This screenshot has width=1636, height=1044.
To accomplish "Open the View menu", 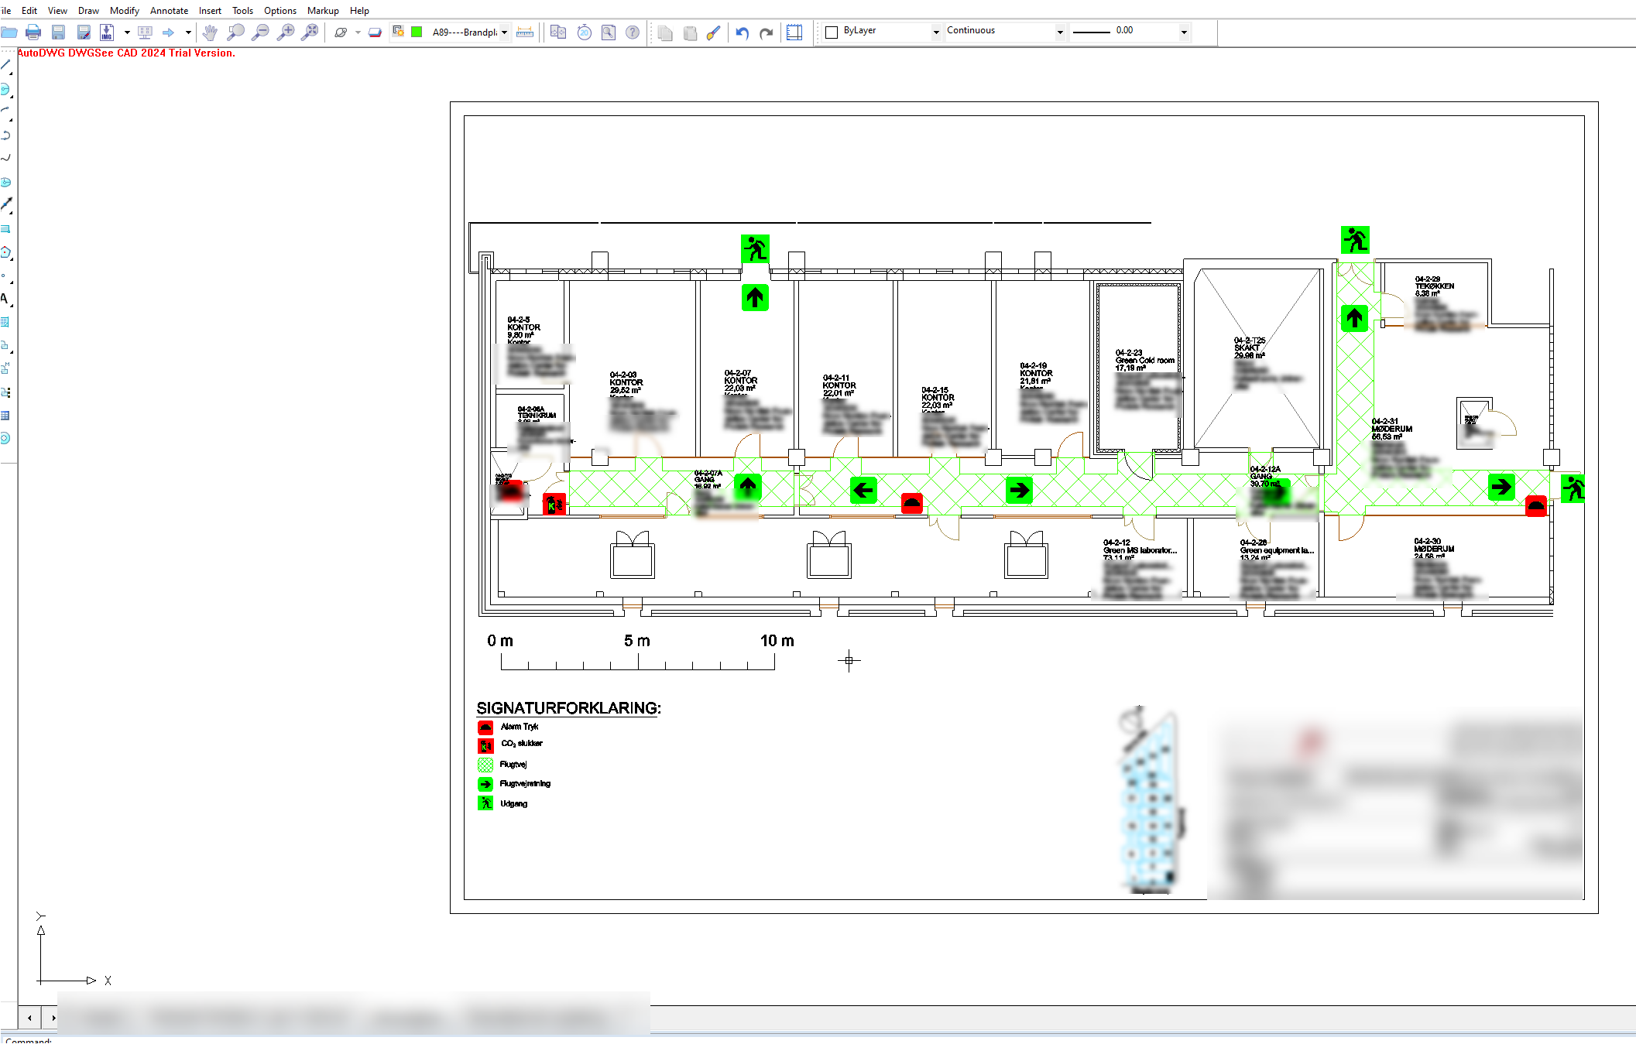I will [x=57, y=11].
